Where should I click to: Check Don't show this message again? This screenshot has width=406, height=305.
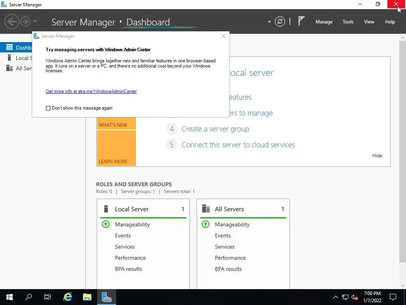point(48,108)
